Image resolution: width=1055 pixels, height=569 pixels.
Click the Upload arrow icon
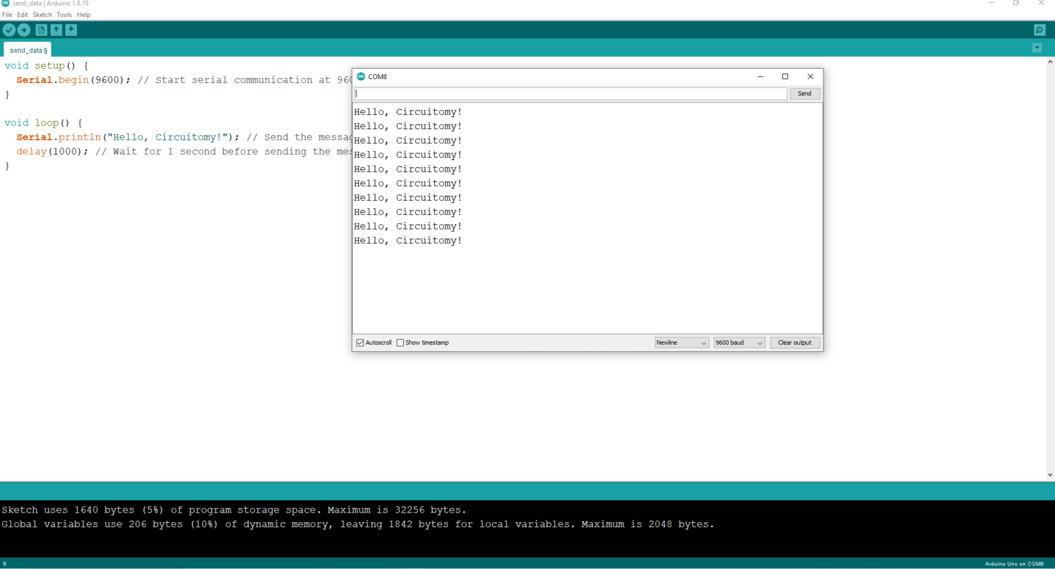tap(24, 30)
